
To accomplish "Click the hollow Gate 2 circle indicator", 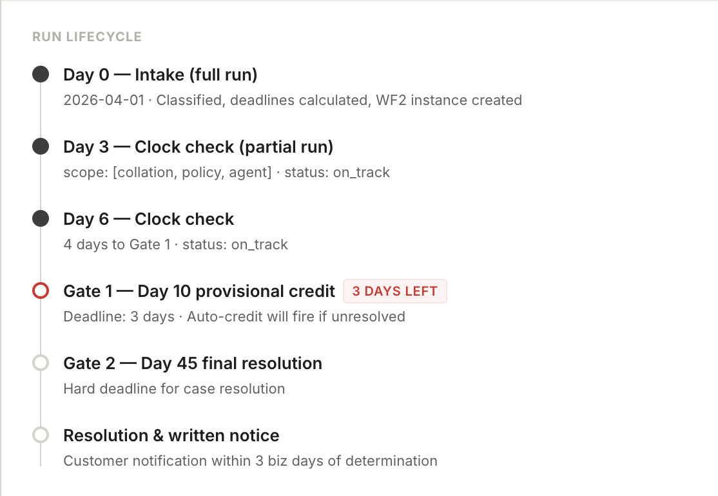I will pyautogui.click(x=41, y=363).
